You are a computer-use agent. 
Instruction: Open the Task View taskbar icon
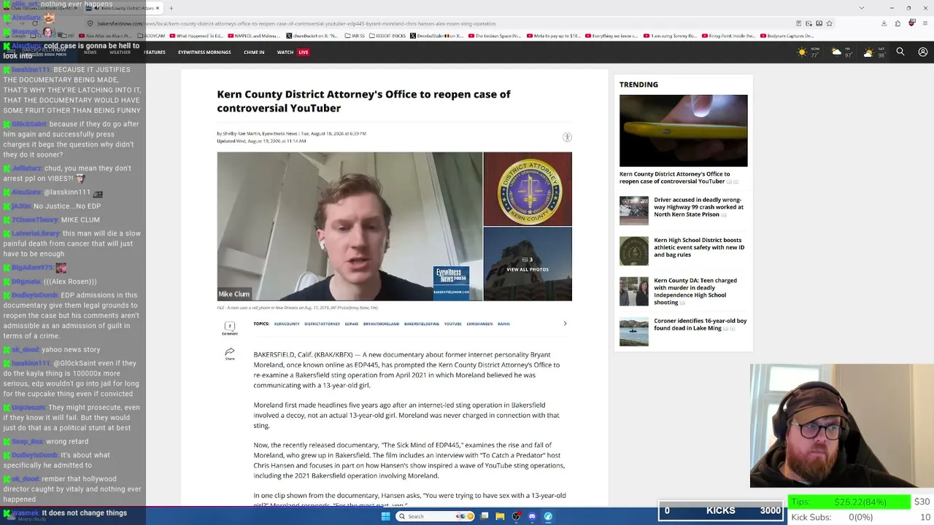[x=484, y=516]
